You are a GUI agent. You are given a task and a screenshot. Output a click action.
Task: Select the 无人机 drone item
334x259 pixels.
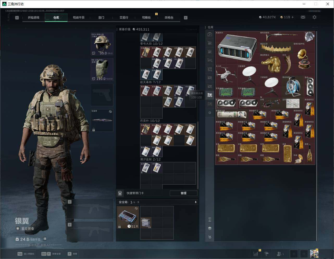click(x=226, y=75)
